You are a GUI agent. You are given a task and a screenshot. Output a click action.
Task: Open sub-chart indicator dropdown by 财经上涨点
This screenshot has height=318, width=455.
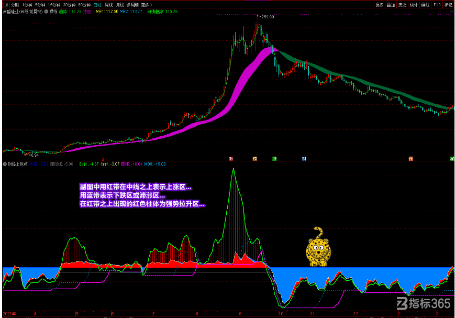tap(5, 164)
